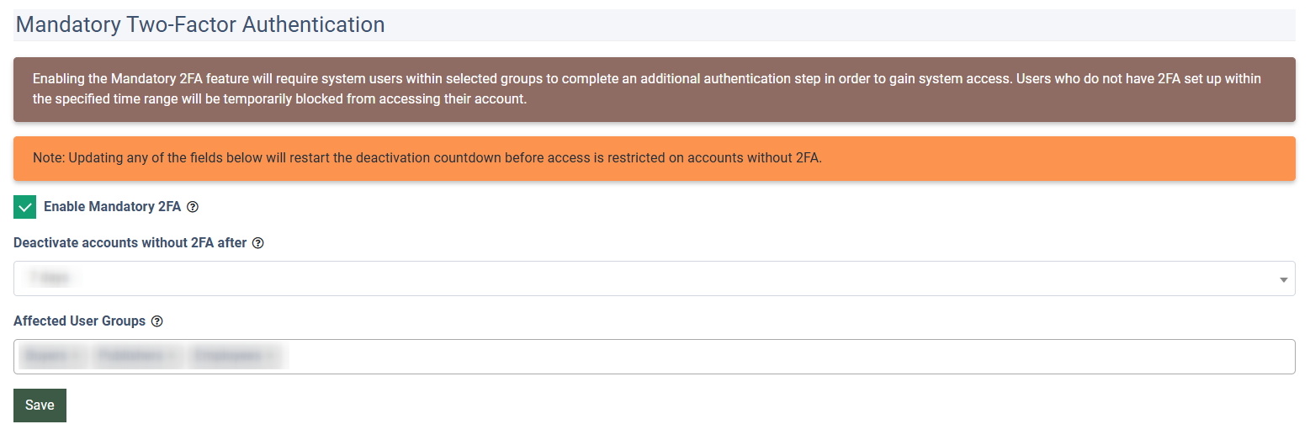Click the Enable Mandatory 2FA label text
1310x440 pixels.
point(112,207)
